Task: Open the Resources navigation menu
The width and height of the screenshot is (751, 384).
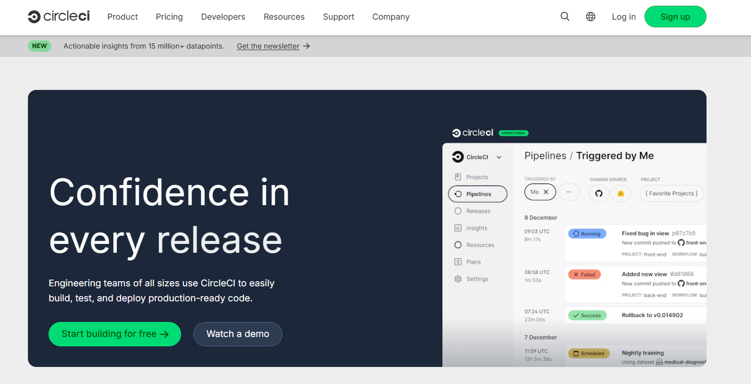Action: coord(284,17)
